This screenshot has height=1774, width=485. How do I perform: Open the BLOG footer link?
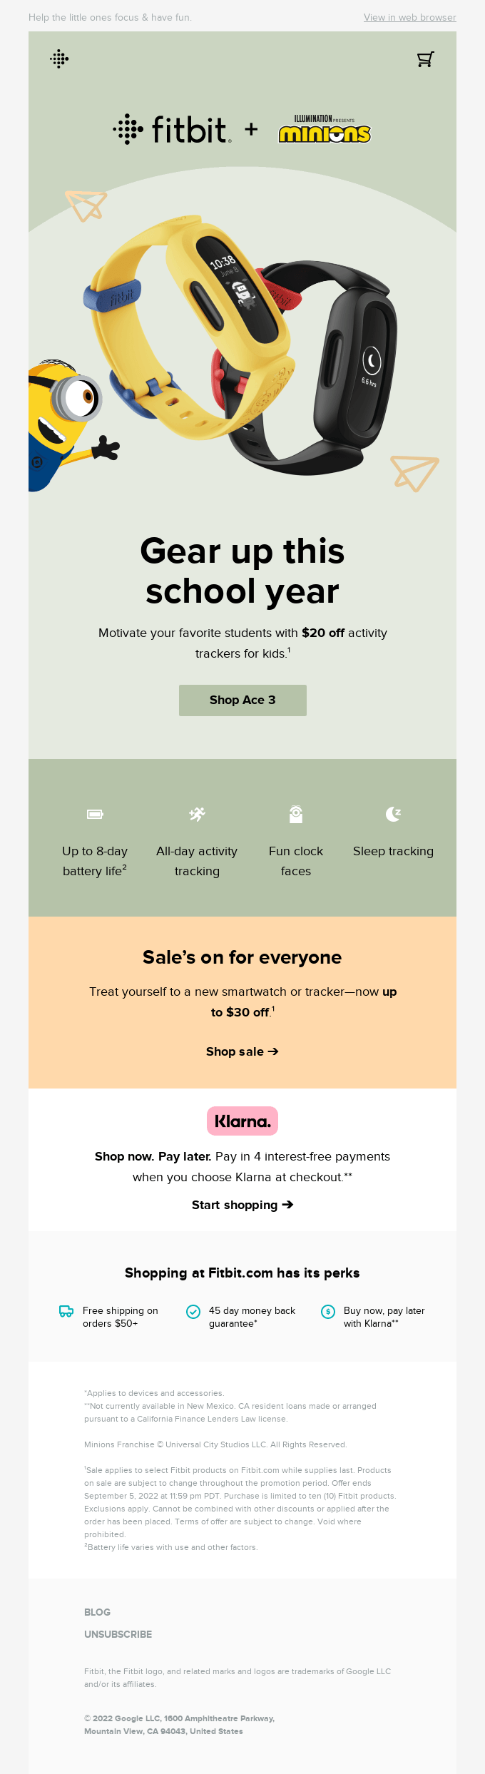[97, 1612]
